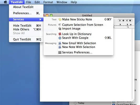Click the New Email With Selection icon
This screenshot has width=140, height=105.
(x=60, y=43)
